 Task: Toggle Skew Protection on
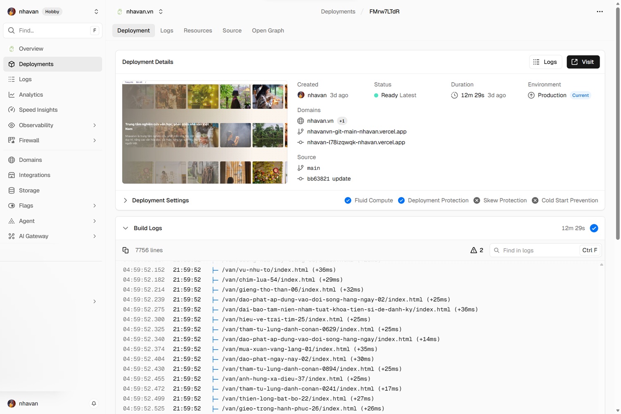click(477, 200)
